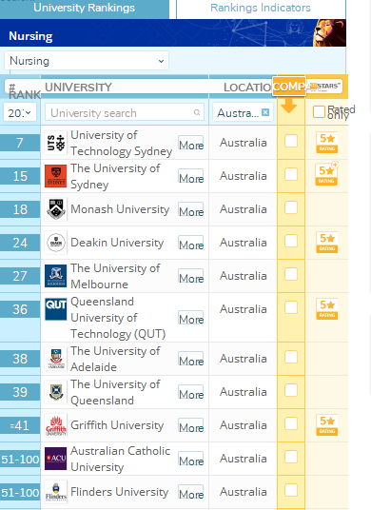Click the search magnifier icon
The image size is (371, 510).
tap(197, 112)
